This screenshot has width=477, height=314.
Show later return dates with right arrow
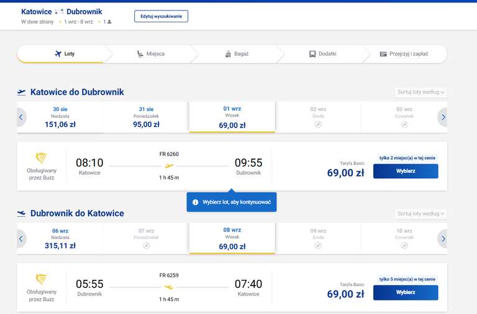point(443,239)
